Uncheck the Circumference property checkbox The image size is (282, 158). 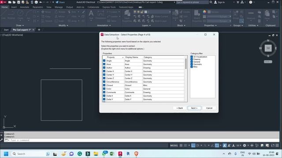tap(104, 82)
